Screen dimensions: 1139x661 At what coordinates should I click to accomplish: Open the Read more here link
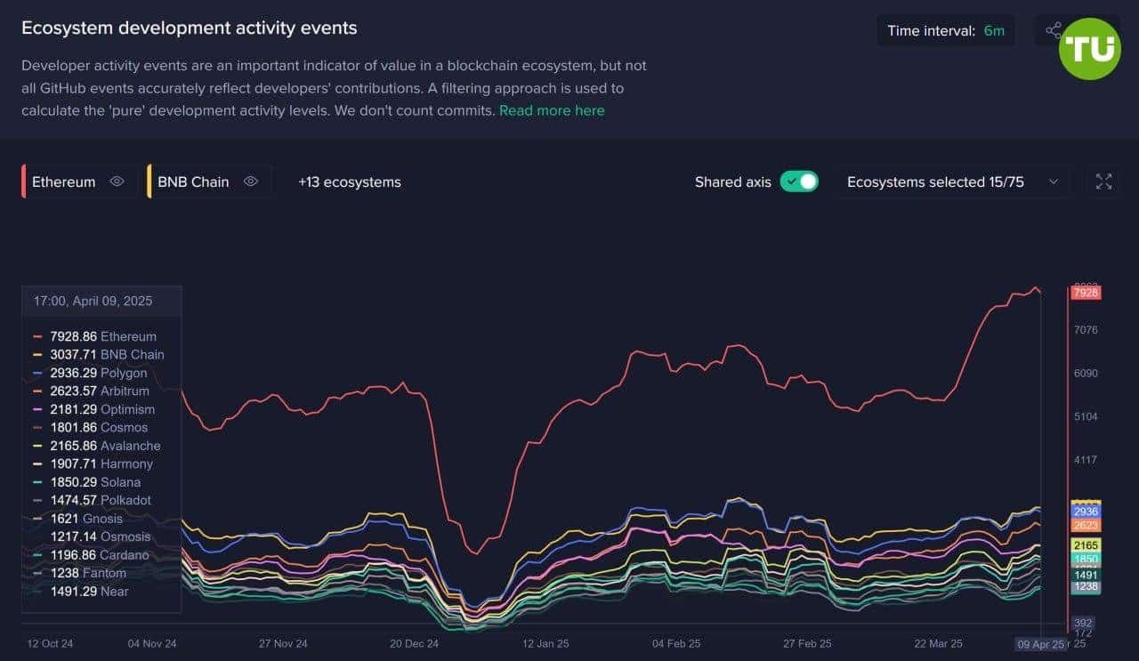tap(552, 110)
